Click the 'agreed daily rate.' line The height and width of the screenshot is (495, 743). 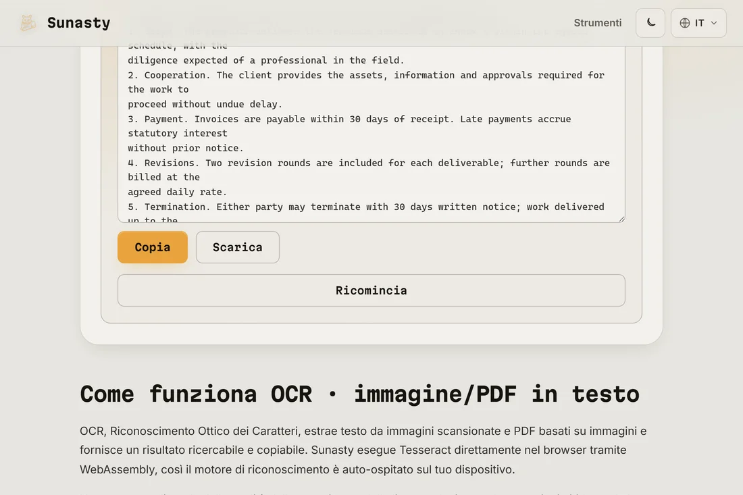point(177,192)
